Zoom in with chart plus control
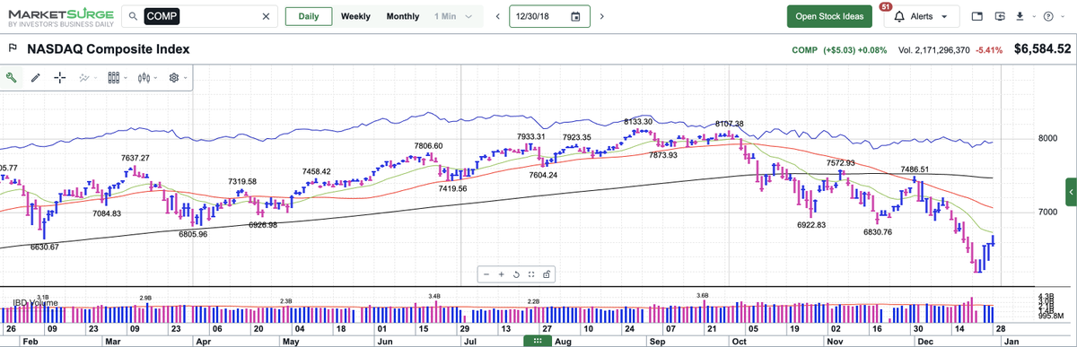The image size is (1077, 347). click(x=501, y=274)
